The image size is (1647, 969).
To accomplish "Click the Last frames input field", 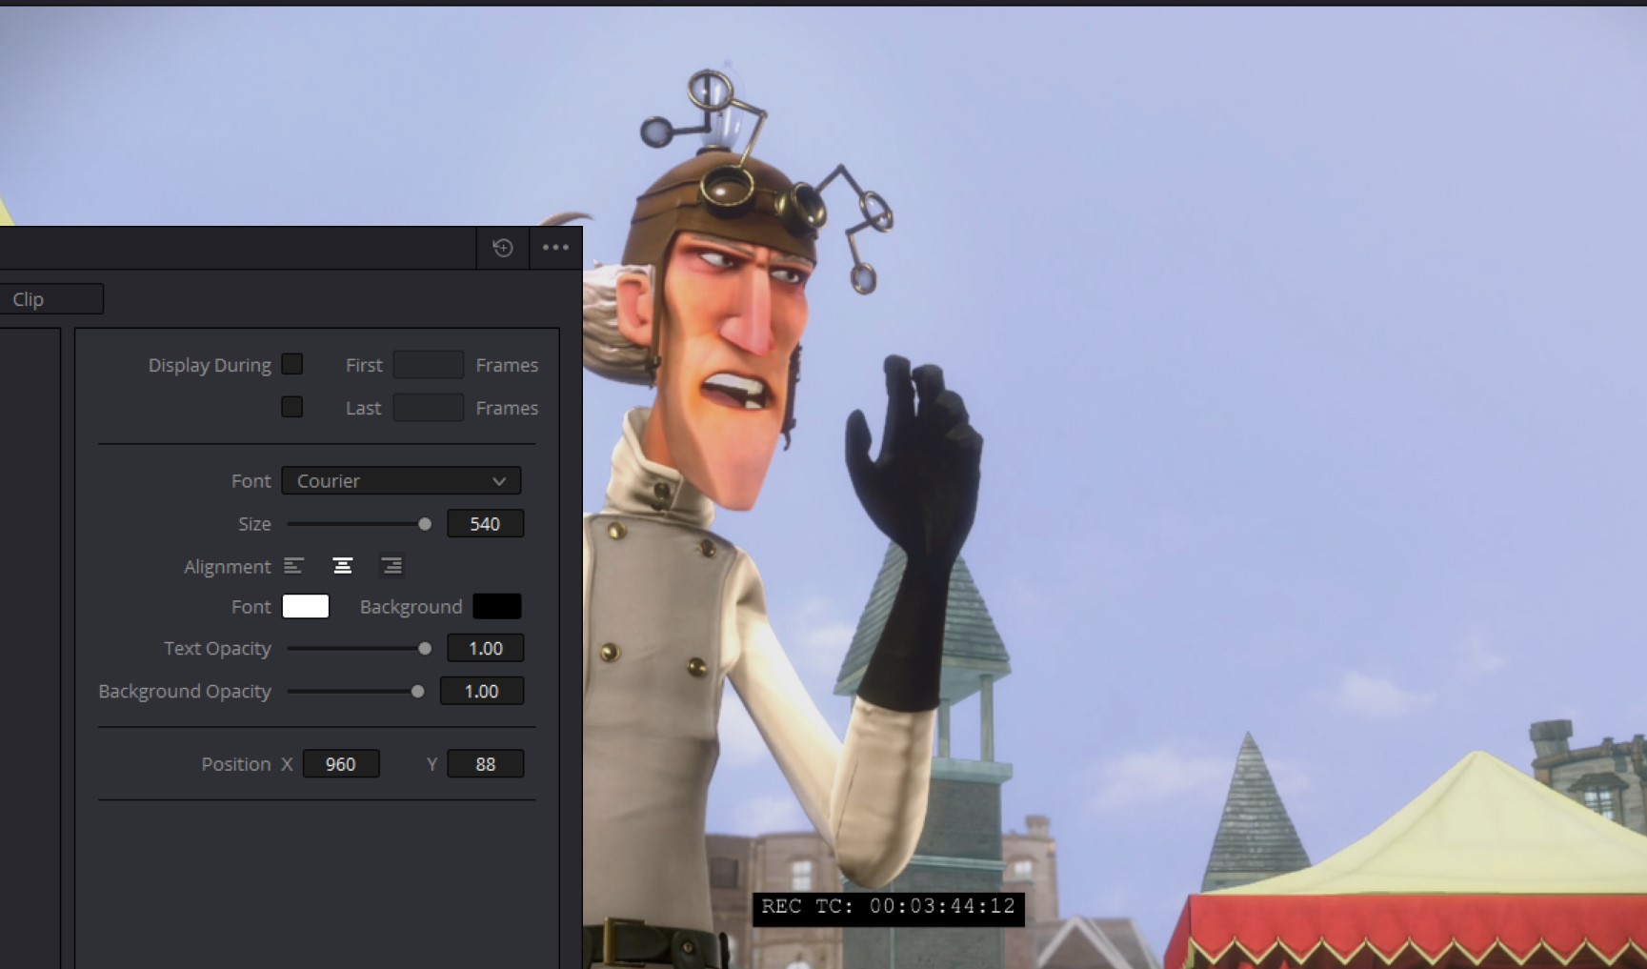I will click(x=429, y=408).
